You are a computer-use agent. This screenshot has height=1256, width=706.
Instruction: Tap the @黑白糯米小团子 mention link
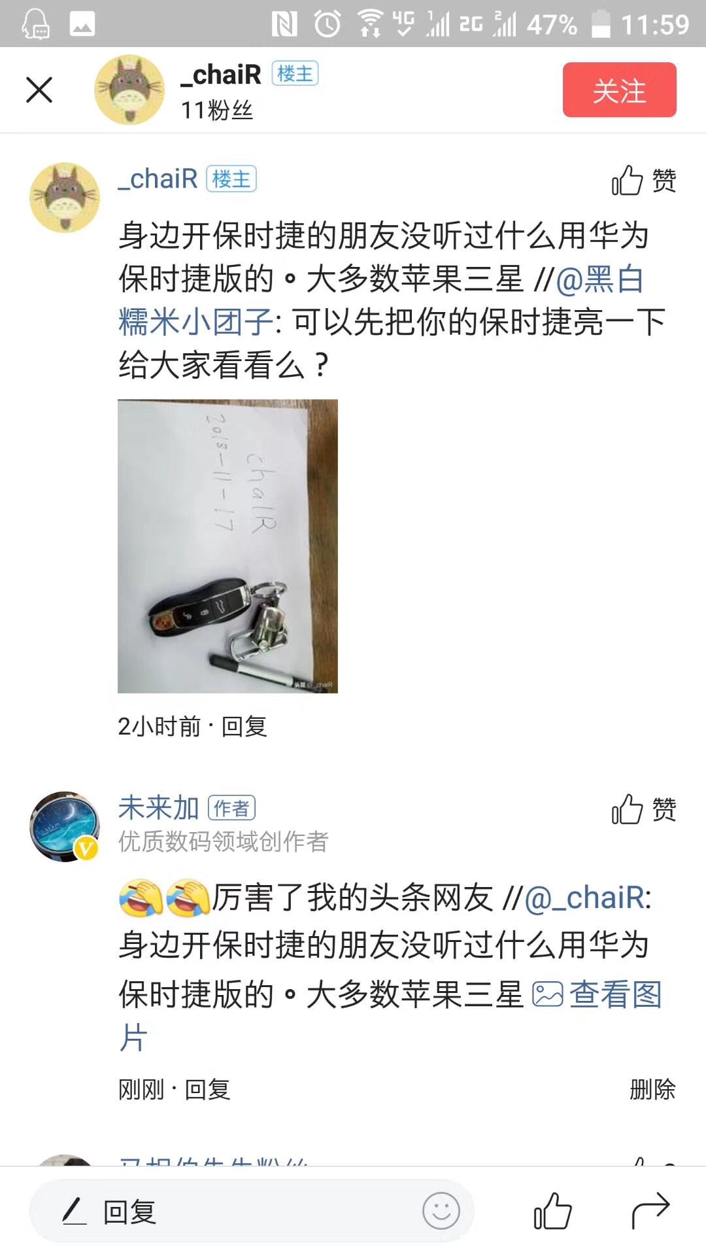coord(381,300)
